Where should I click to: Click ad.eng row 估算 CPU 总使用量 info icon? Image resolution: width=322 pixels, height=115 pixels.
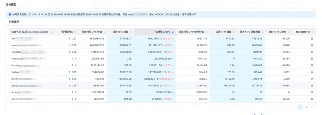[x=261, y=92]
